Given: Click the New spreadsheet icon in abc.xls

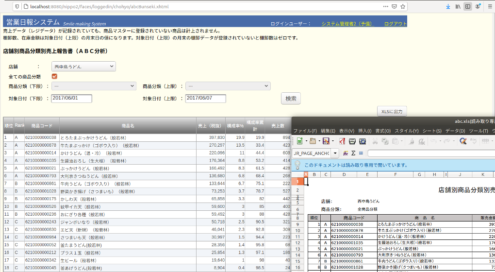Looking at the screenshot, I should [x=299, y=141].
